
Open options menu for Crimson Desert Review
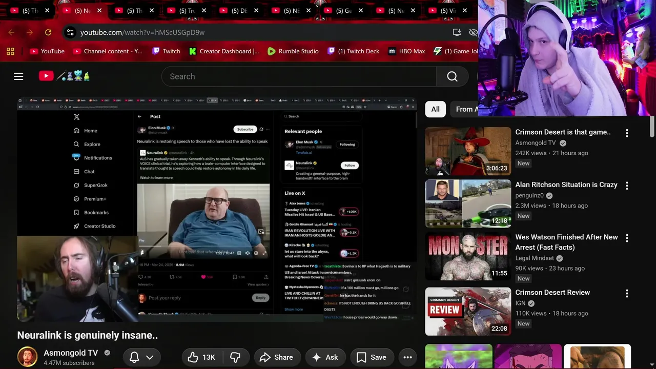pos(626,293)
